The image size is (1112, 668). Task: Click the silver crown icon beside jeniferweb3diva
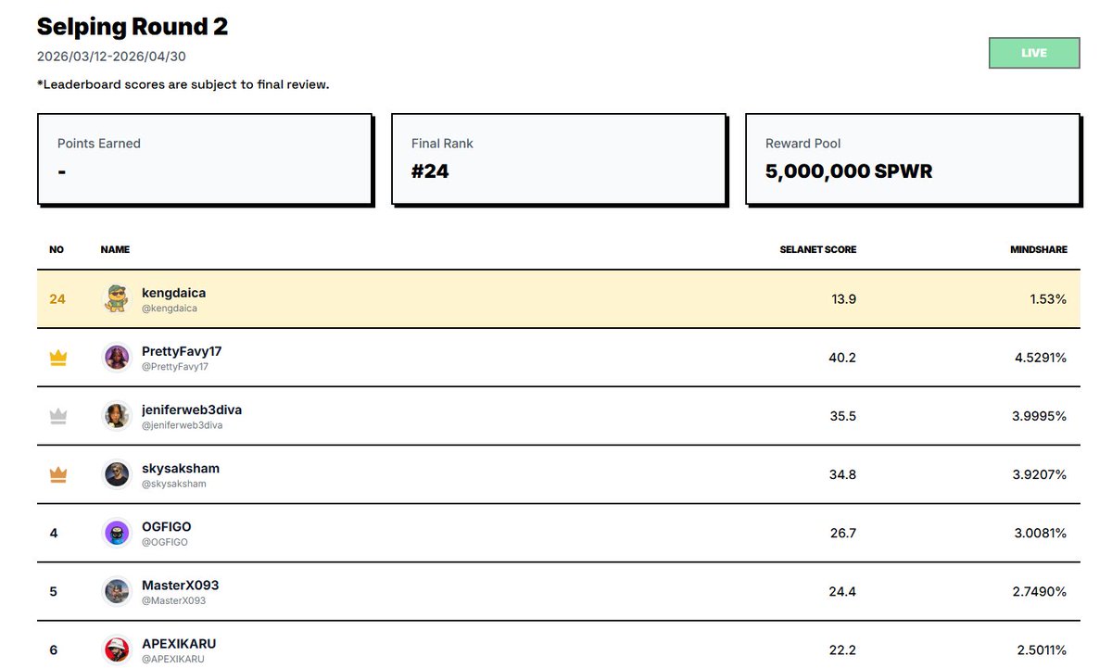point(57,416)
